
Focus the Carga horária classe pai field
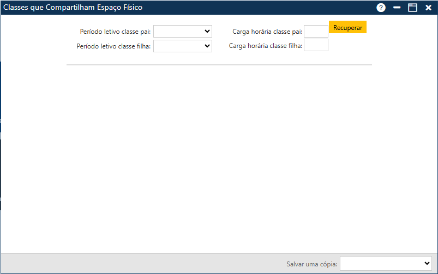point(316,32)
